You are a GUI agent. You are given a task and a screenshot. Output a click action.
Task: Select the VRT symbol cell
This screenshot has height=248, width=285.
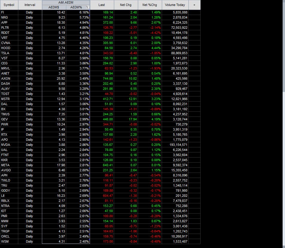tap(9, 38)
